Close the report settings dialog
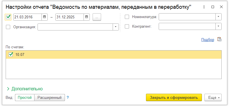229x107 pixels. pyautogui.click(x=221, y=7)
